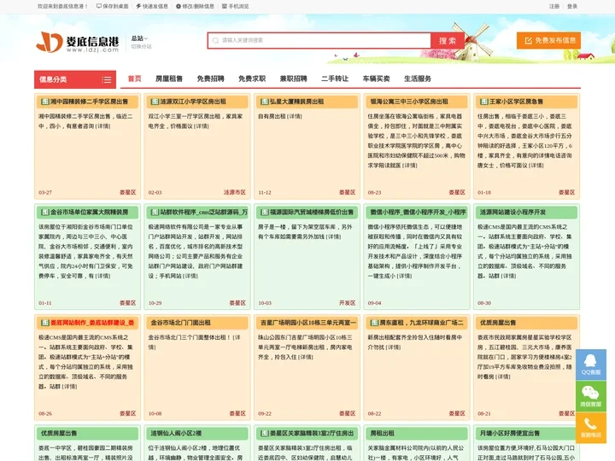Click the 免费发布信息 orange button

[548, 41]
